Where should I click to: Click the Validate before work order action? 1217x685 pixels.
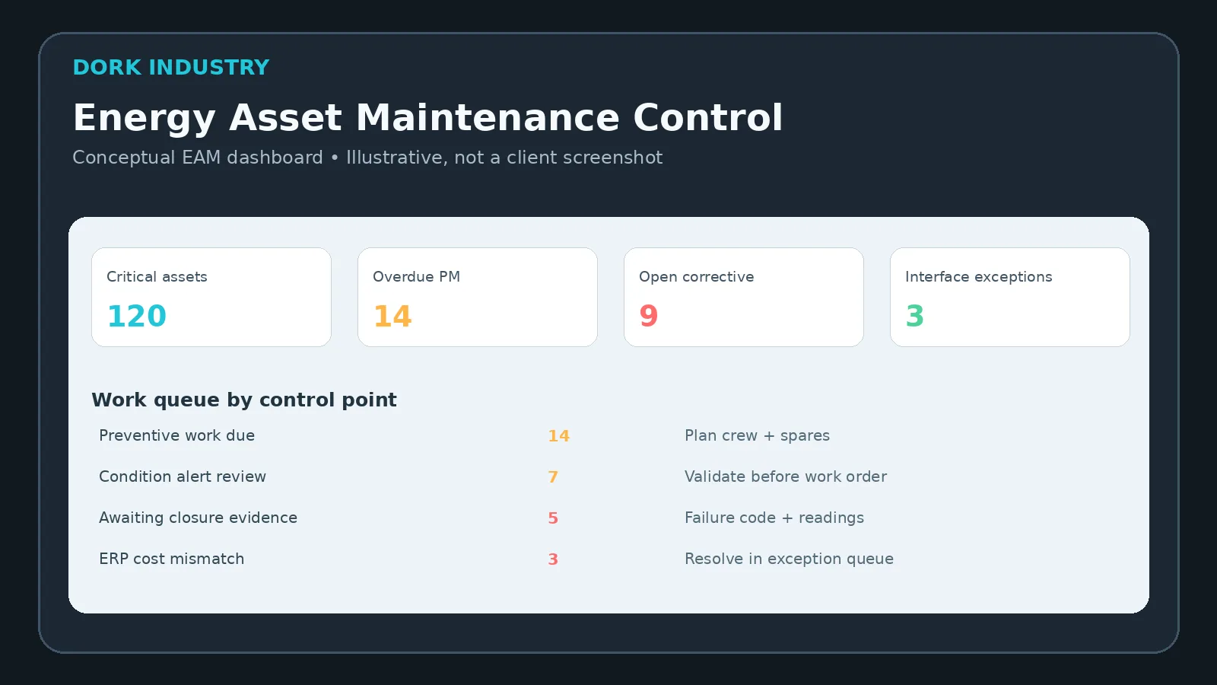pyautogui.click(x=786, y=476)
